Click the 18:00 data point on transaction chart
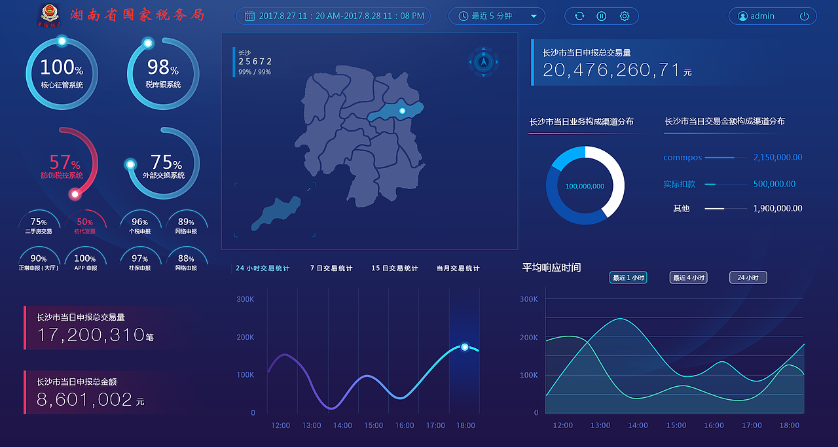Viewport: 838px width, 447px height. (465, 347)
